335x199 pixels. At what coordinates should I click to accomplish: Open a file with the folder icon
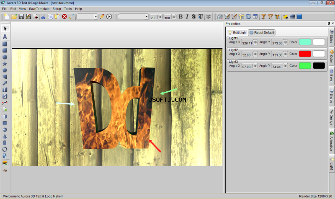click(14, 16)
